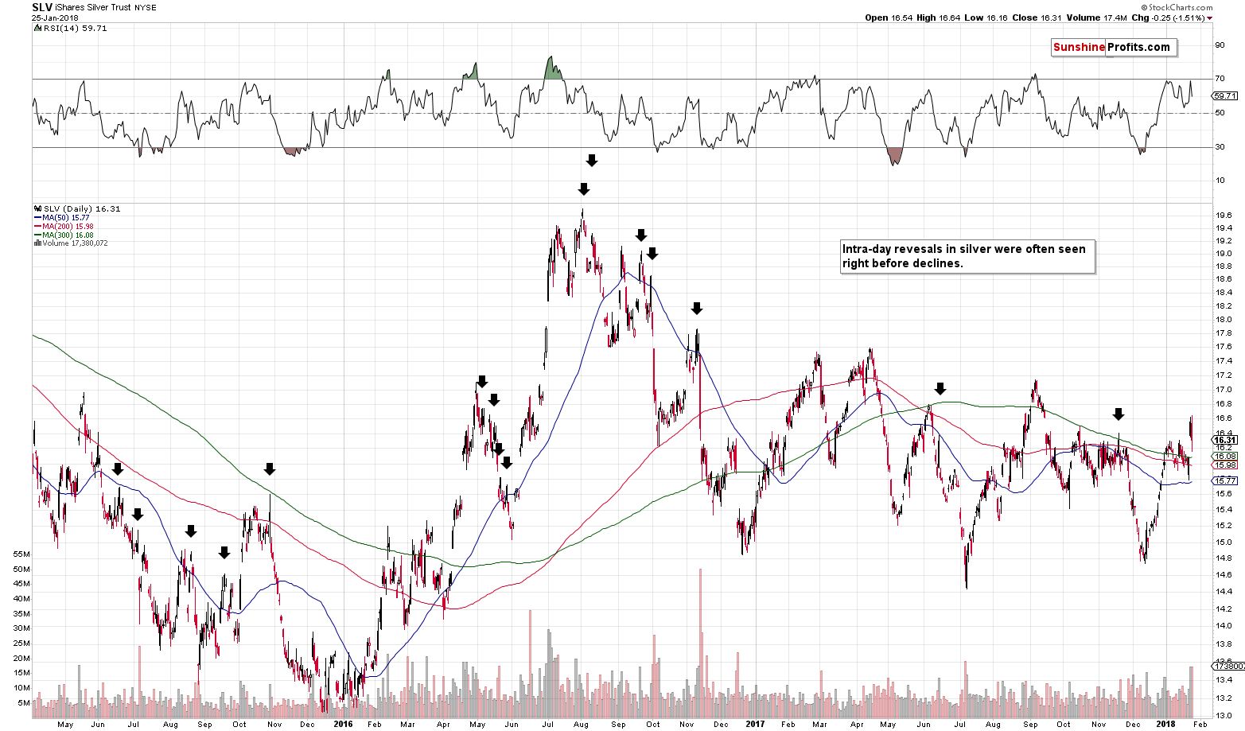The width and height of the screenshot is (1245, 731).
Task: Click the 'High 16.64' header value
Action: (x=937, y=18)
